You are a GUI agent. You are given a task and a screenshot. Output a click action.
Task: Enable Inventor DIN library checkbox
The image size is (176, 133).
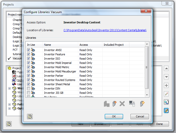click(28, 88)
